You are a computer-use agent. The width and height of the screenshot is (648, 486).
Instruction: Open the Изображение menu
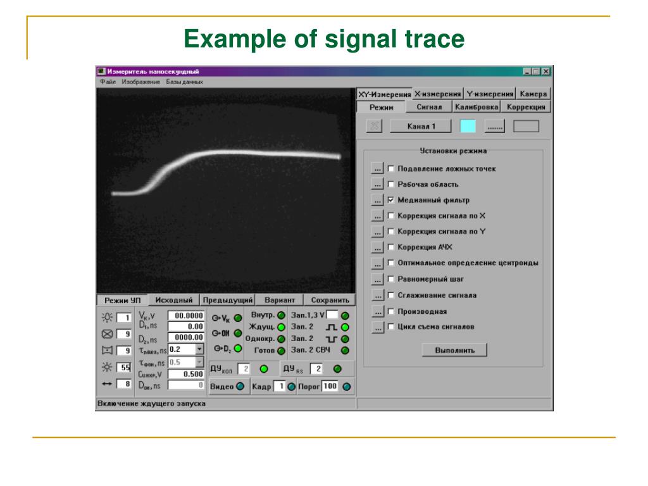tap(141, 82)
